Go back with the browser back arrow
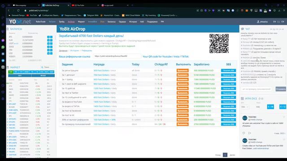The width and height of the screenshot is (287, 161). (x=9, y=11)
